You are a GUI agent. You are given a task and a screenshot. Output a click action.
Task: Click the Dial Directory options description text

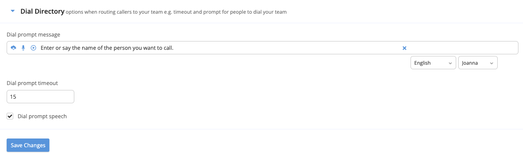pyautogui.click(x=176, y=12)
